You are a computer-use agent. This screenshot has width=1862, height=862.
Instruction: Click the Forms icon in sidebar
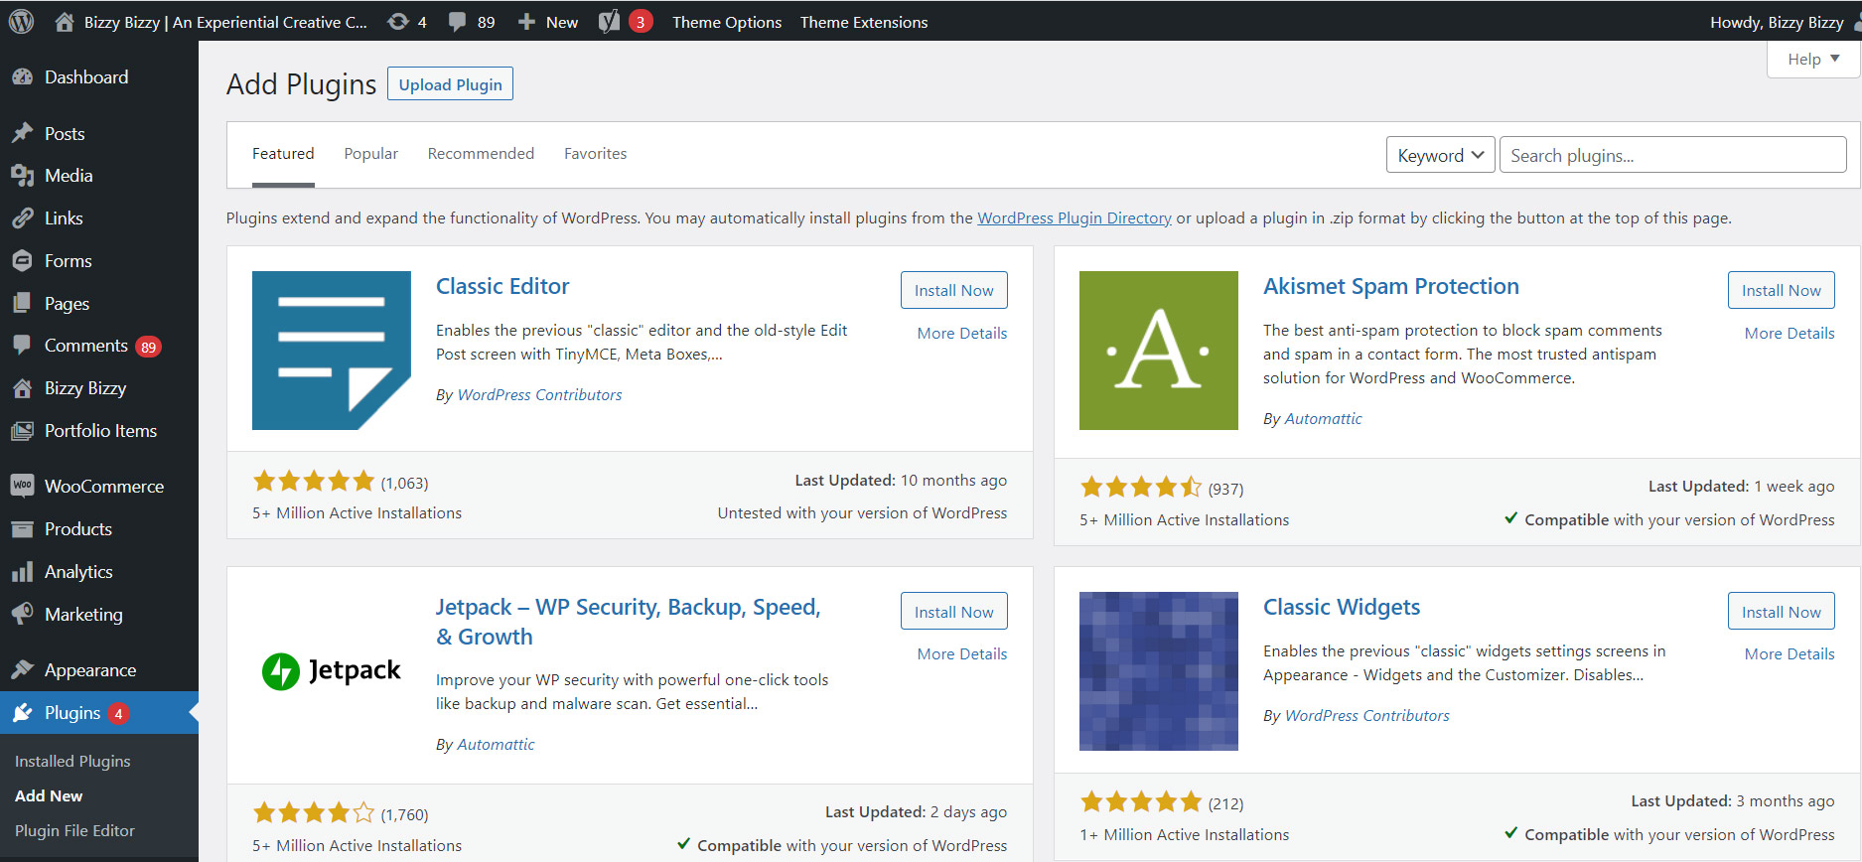(22, 261)
